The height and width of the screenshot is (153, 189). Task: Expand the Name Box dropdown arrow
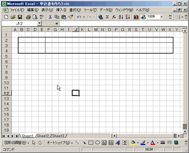(39, 23)
